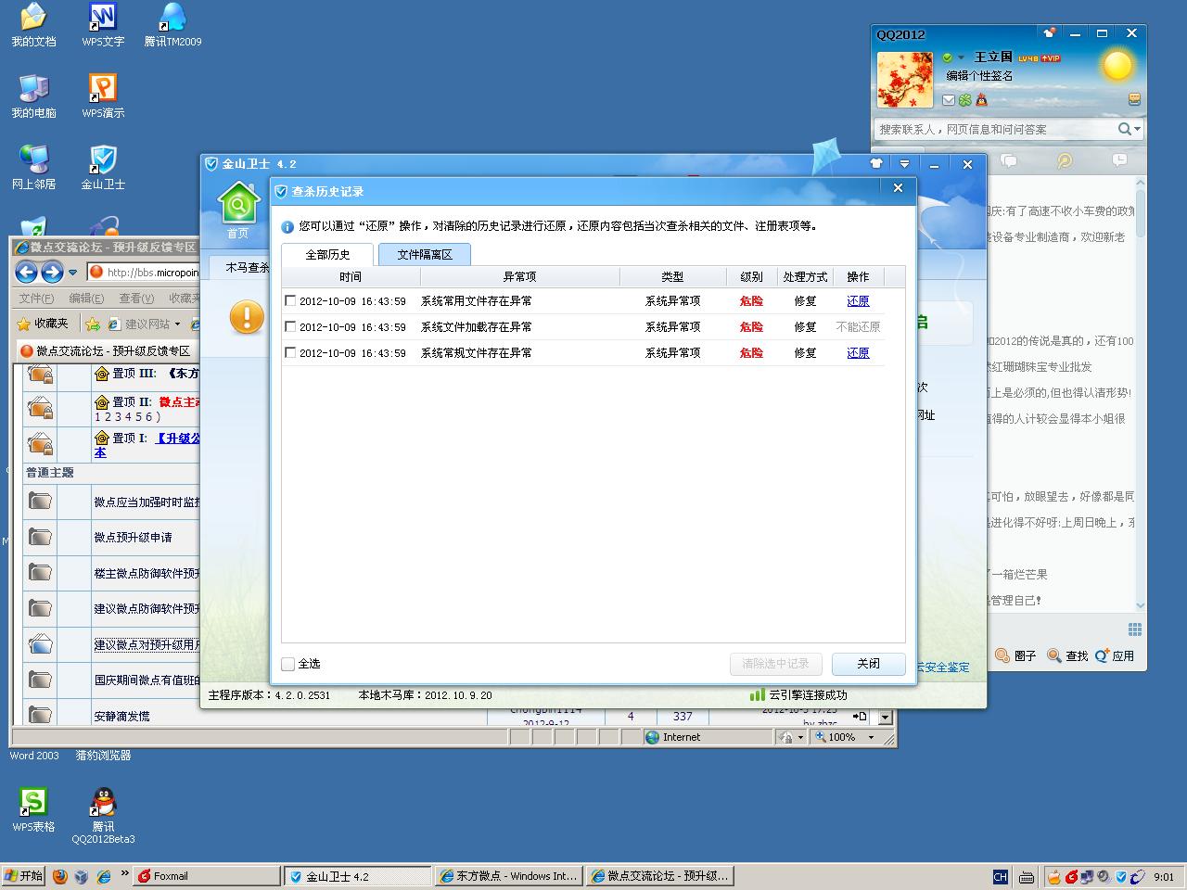Click 东方微点 taskbar button

tap(508, 876)
